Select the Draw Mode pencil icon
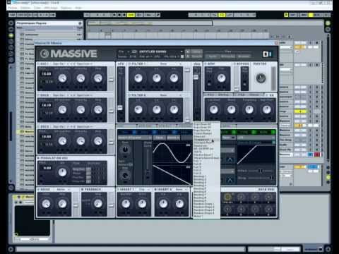 pos(158,15)
